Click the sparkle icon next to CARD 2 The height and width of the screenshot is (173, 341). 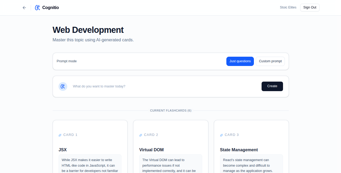[x=141, y=135]
